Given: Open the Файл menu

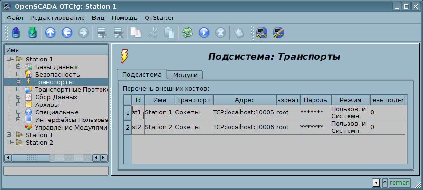Looking at the screenshot, I should click(x=15, y=18).
